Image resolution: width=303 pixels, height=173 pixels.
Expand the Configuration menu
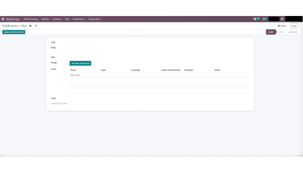pos(94,19)
